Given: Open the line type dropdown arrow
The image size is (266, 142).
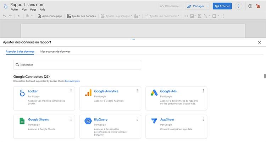Looking at the screenshot, I should point(210,16).
